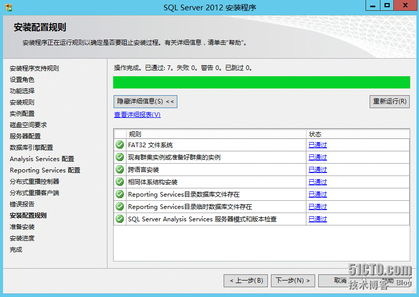Click the check icon beside Reporting Services目录数据库文件存在
The image size is (419, 297).
(x=120, y=194)
